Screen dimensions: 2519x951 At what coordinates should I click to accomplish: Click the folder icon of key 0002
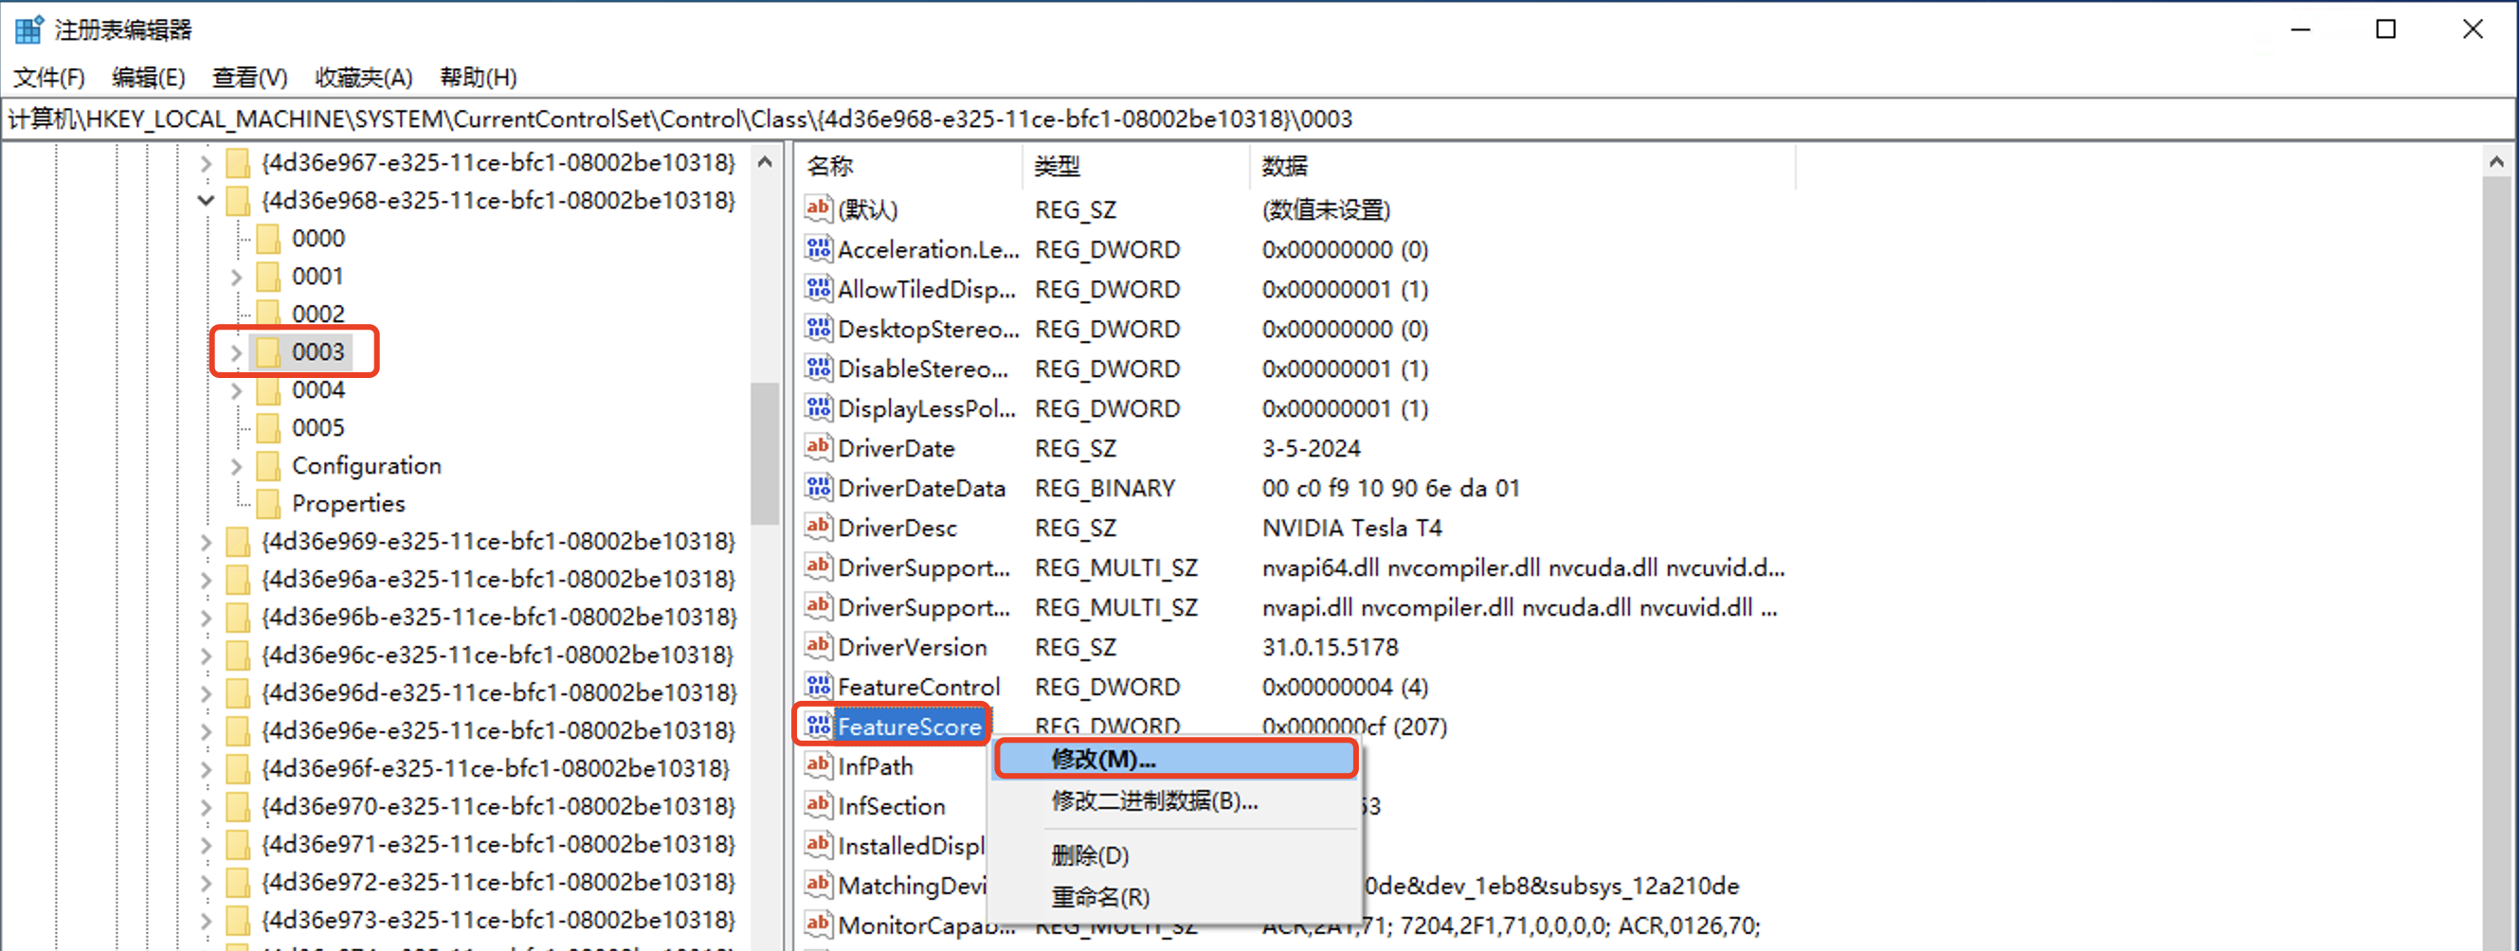click(268, 314)
